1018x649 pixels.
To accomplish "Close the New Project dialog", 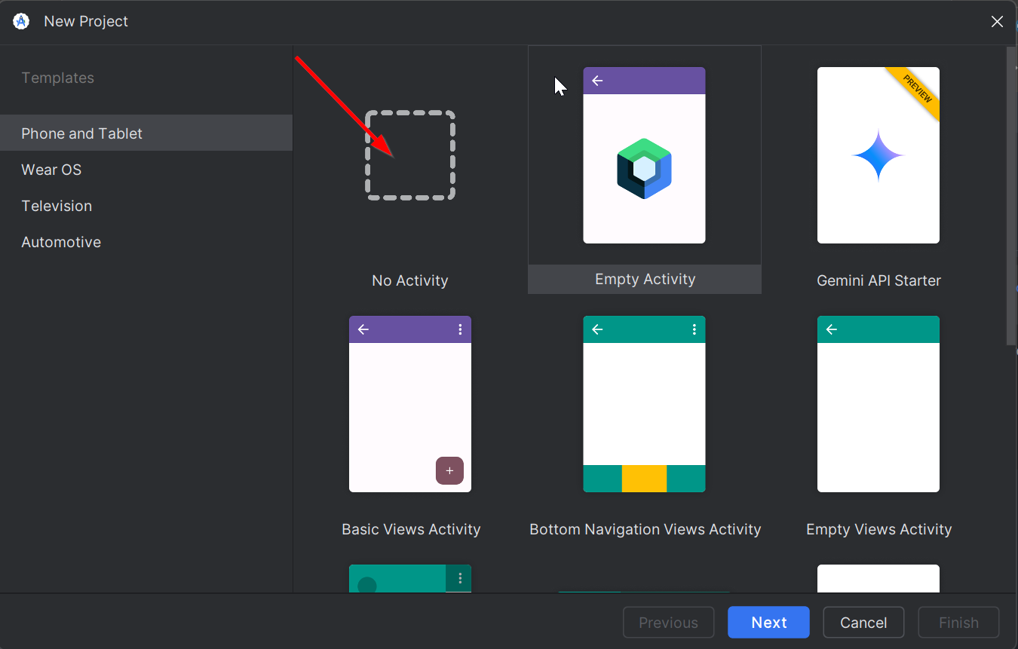I will pos(997,21).
